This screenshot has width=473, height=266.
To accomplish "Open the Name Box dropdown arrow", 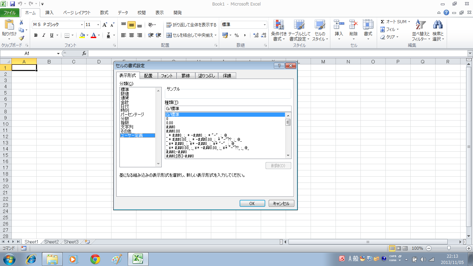I will point(59,53).
